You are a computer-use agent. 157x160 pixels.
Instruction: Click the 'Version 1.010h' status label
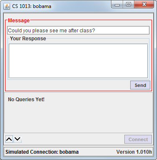tap(134, 152)
